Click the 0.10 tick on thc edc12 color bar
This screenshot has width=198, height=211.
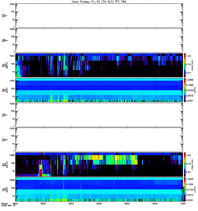pyautogui.click(x=188, y=164)
